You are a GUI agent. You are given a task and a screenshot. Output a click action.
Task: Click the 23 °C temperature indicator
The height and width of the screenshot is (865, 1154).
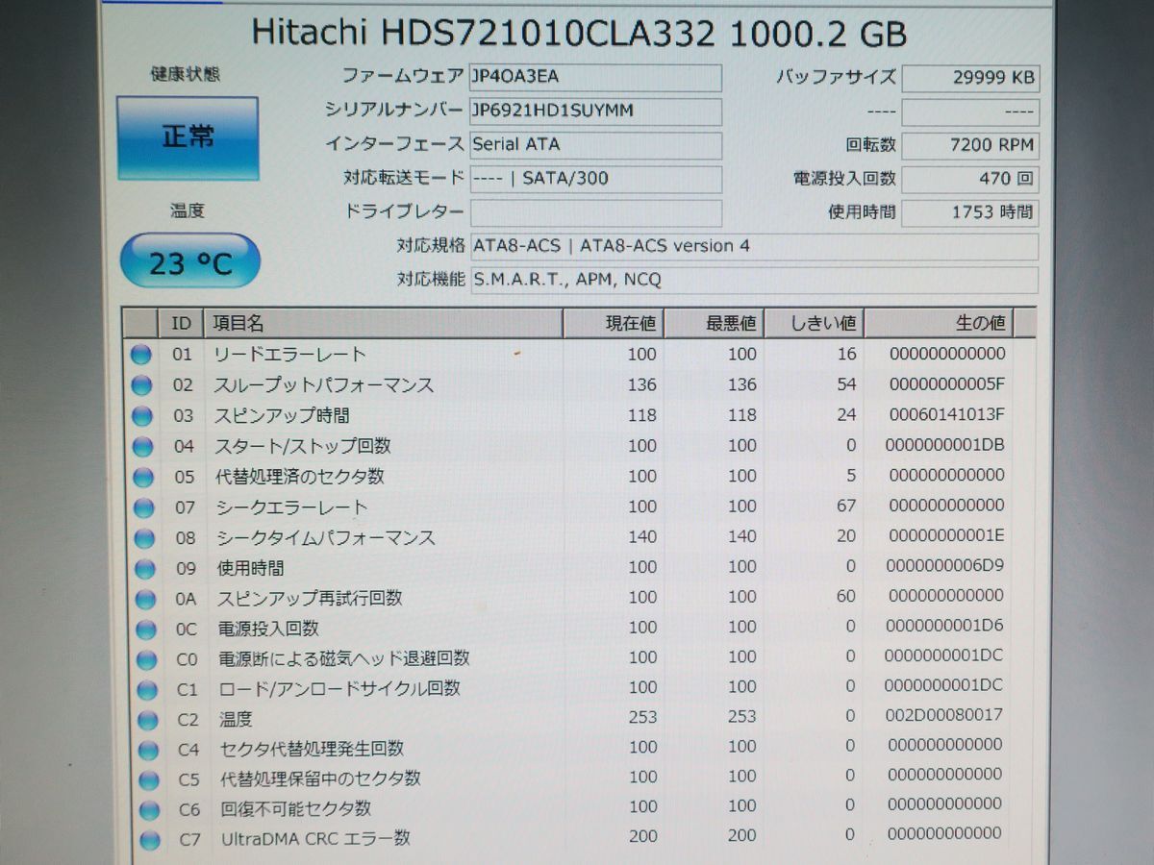(190, 260)
